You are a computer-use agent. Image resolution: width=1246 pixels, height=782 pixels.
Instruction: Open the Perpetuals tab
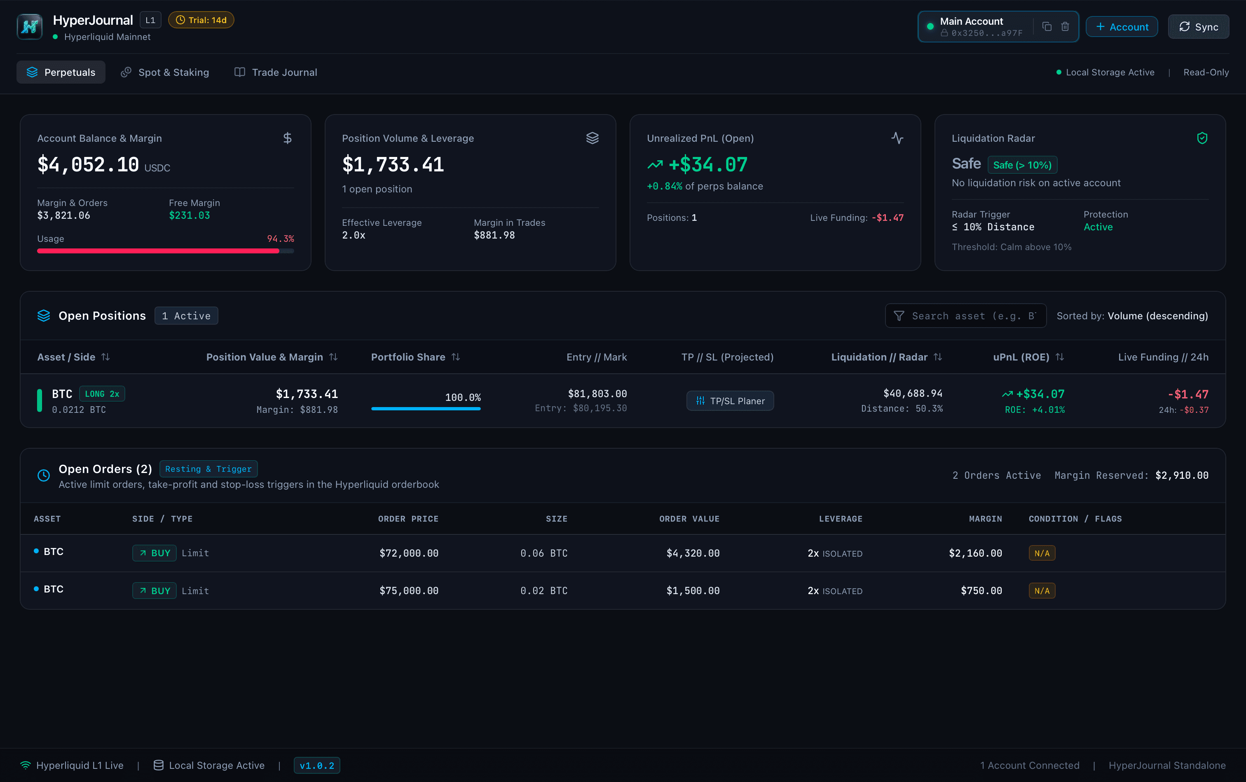pyautogui.click(x=61, y=73)
